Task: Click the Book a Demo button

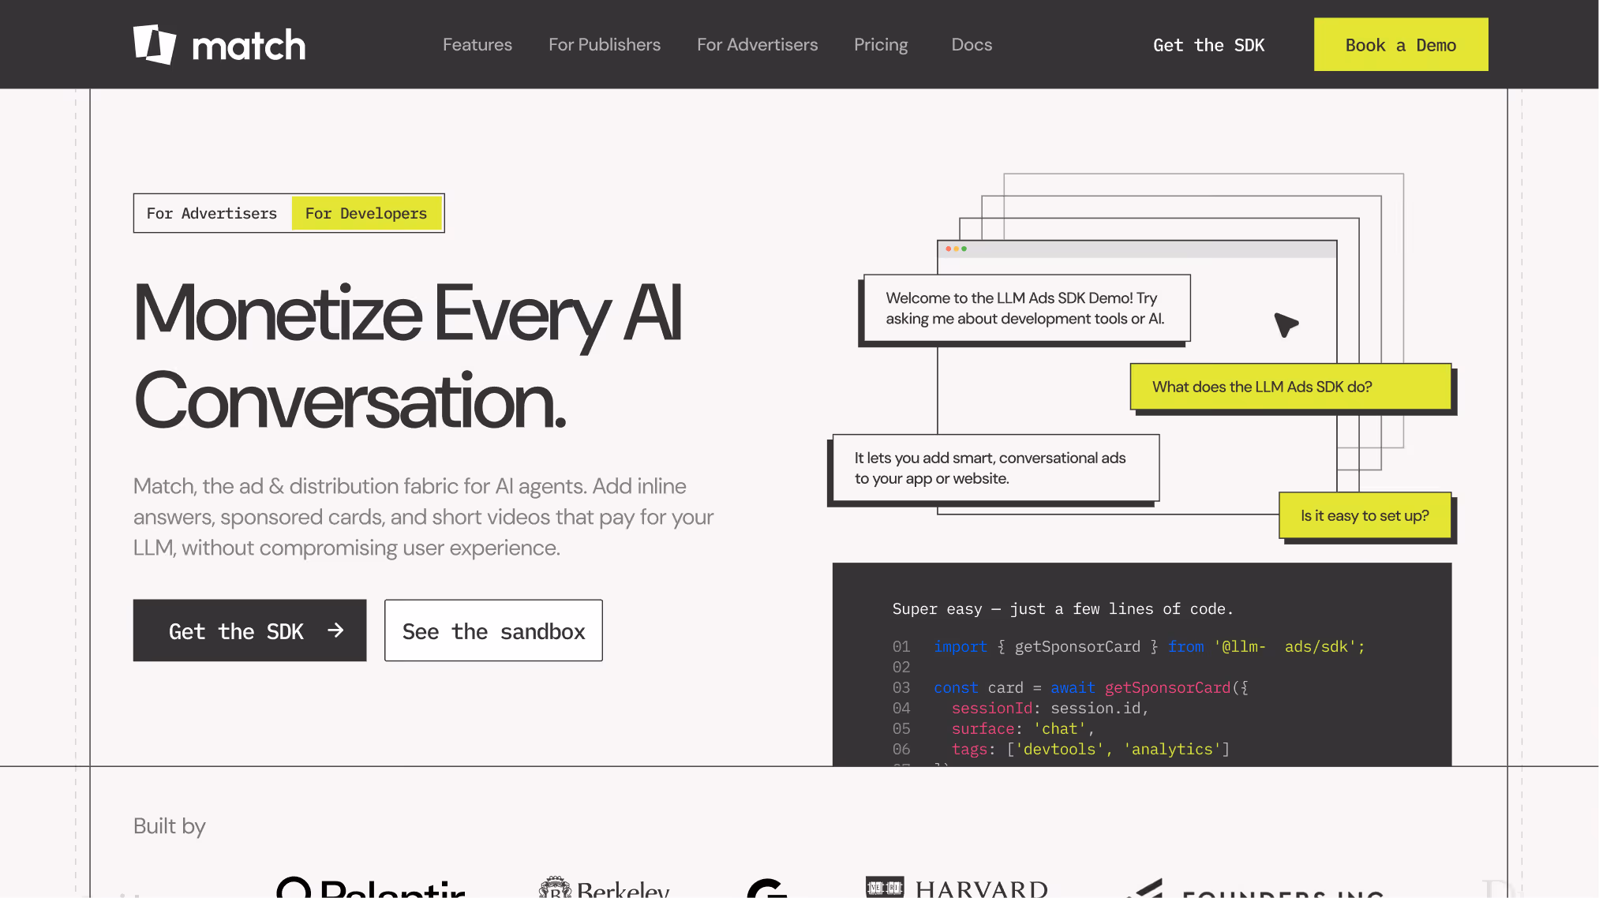Action: (1401, 44)
